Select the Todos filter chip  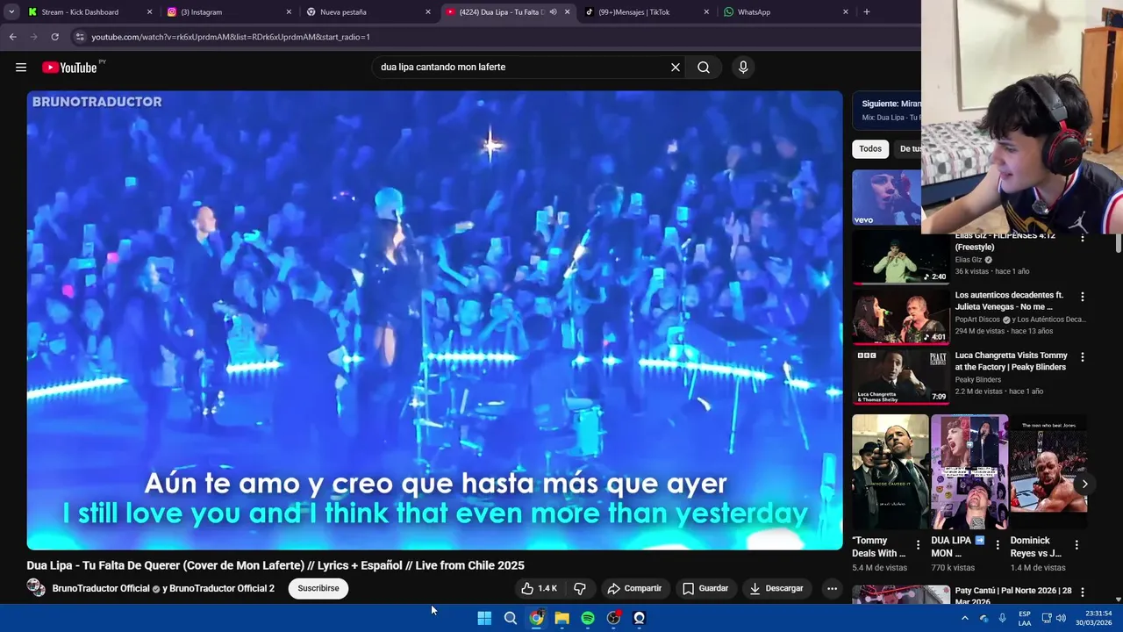[x=870, y=148]
